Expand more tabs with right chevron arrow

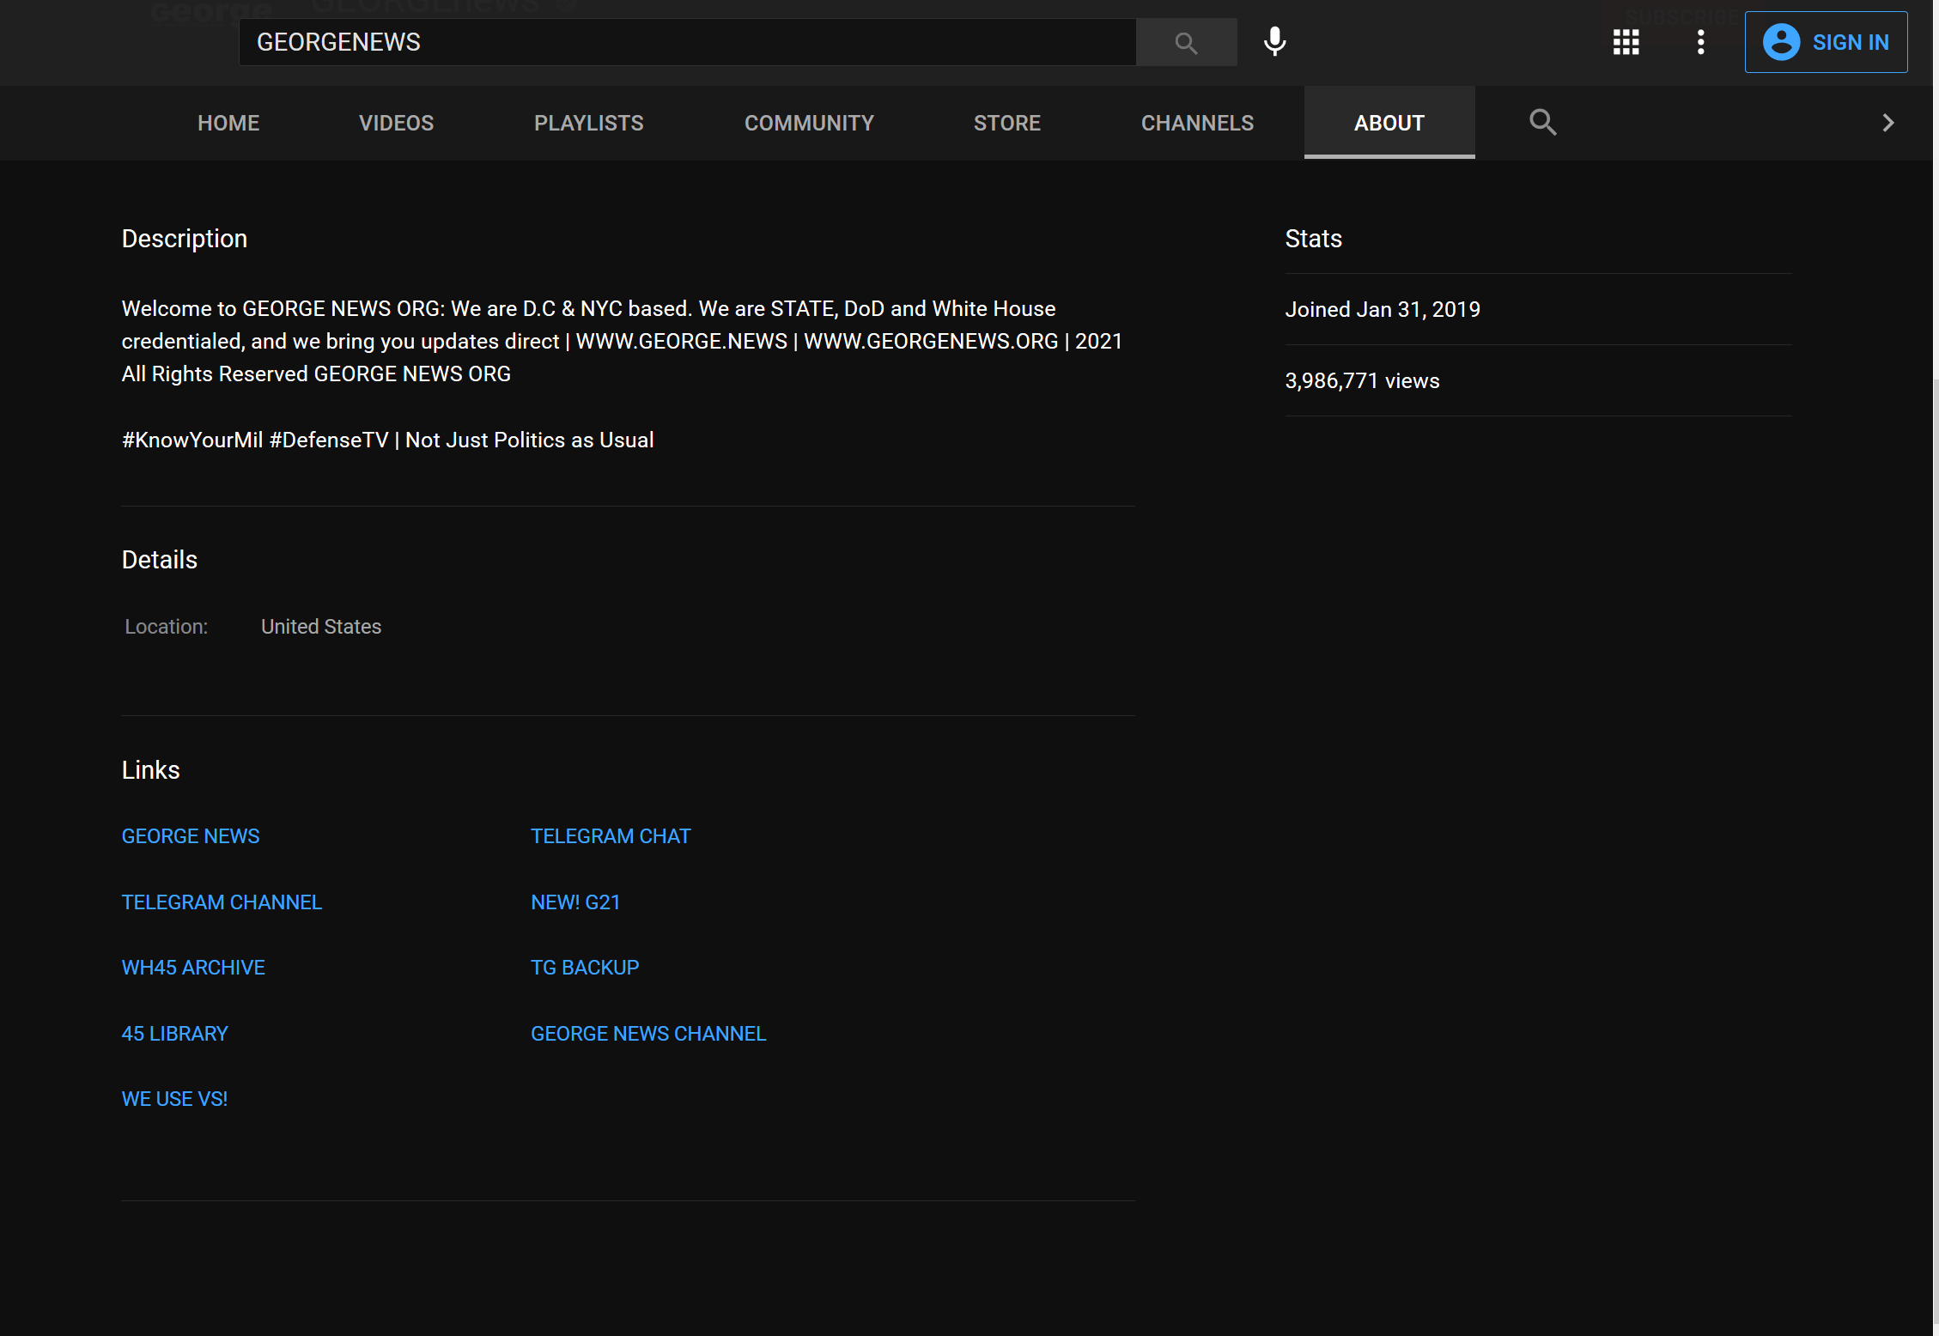point(1887,123)
